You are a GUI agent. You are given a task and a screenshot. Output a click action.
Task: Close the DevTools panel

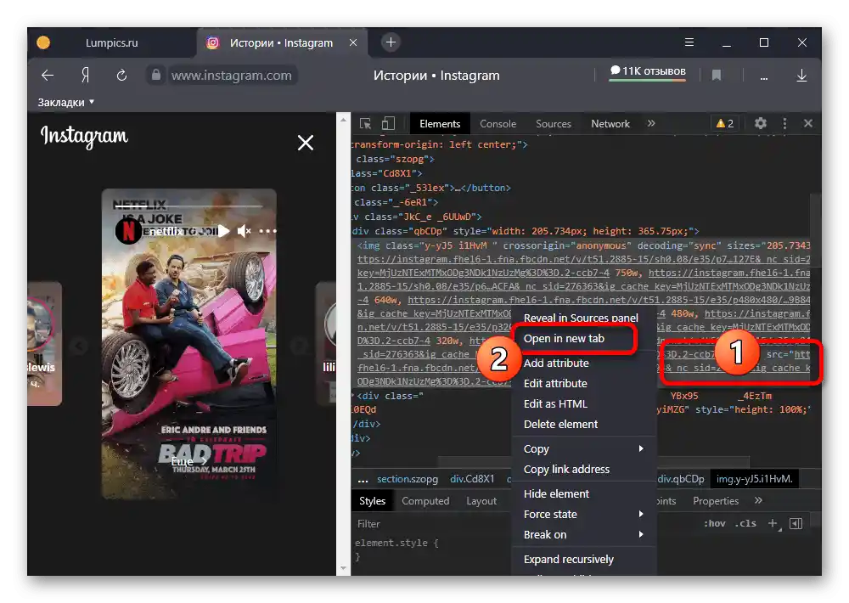click(808, 123)
